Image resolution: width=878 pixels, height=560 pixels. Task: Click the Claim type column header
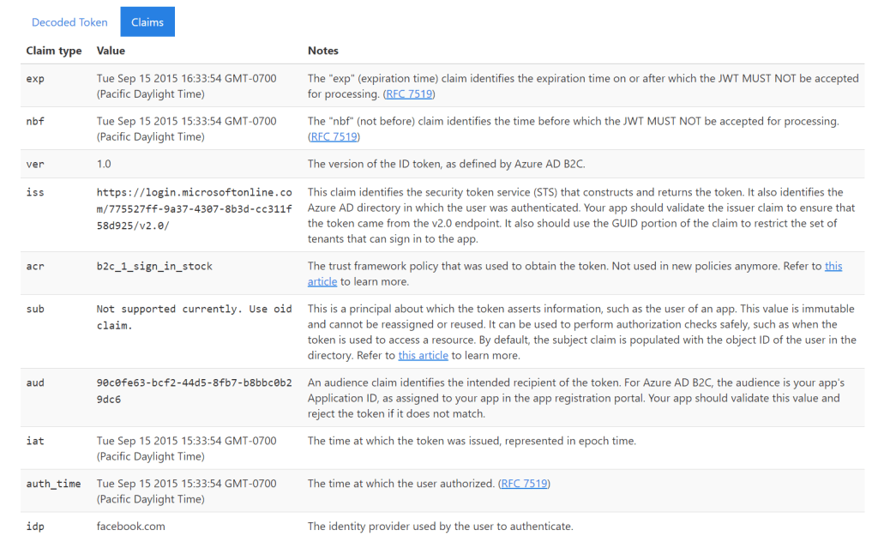click(x=53, y=51)
